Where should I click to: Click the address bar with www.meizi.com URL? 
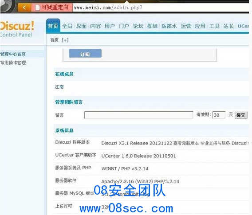tap(161, 8)
